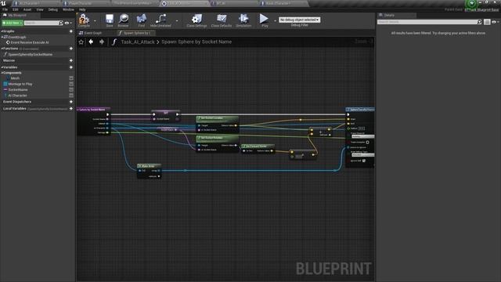Click Add pin on the Make Array node
501x282 pixels.
tap(154, 176)
